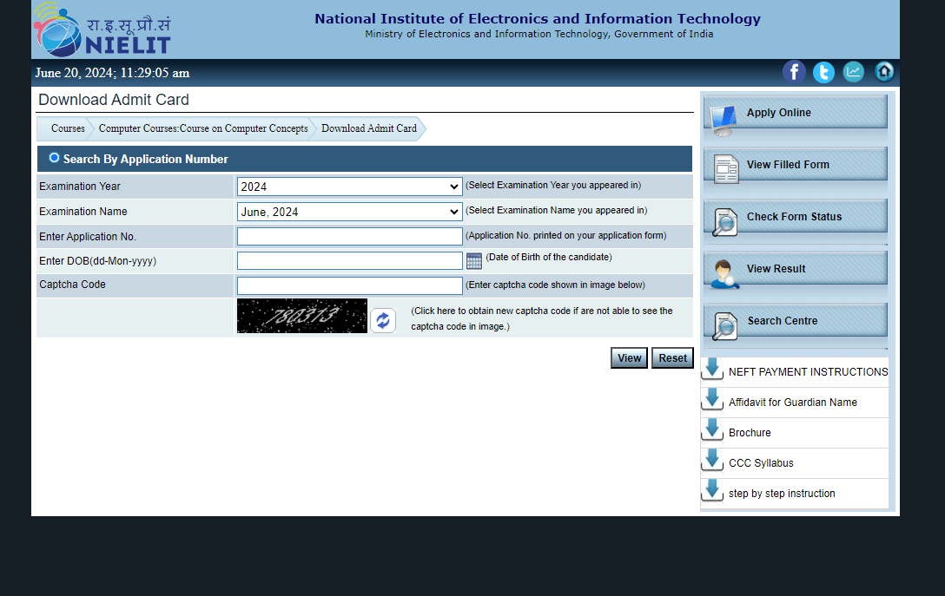Open the Apply Online sidebar button
945x596 pixels.
tap(795, 113)
